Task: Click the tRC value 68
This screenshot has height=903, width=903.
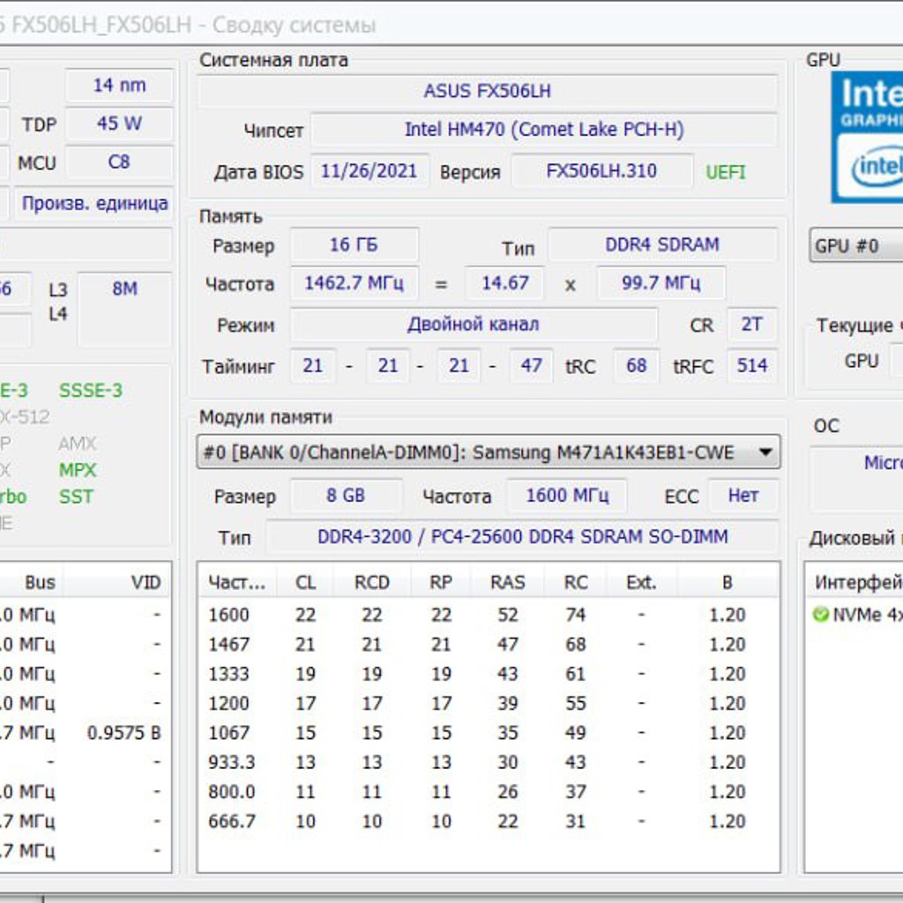Action: (637, 366)
